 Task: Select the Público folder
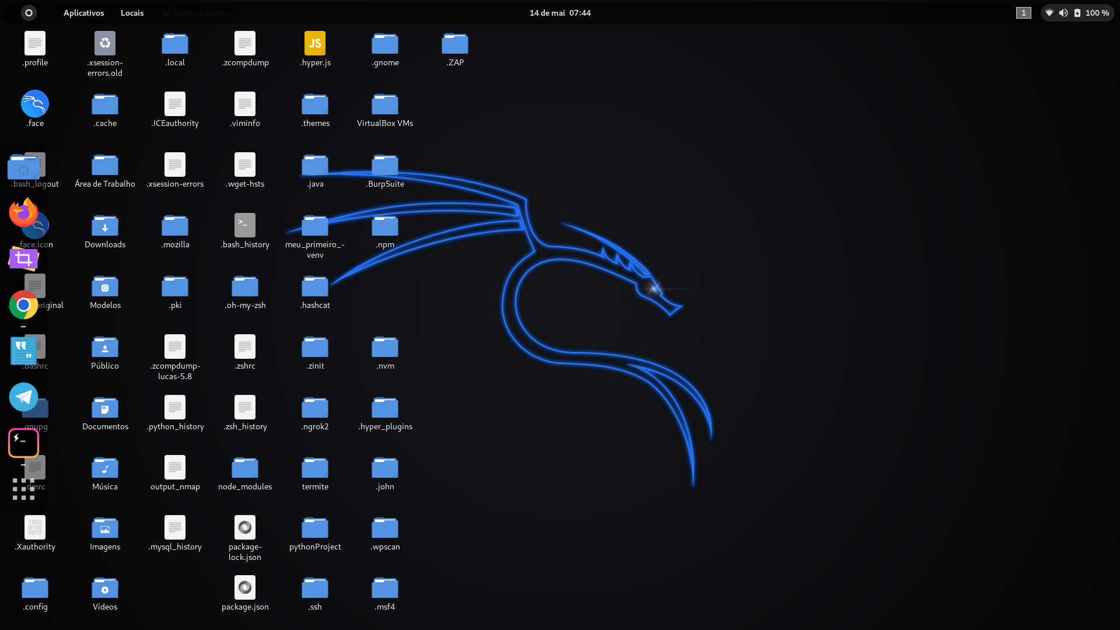click(x=105, y=346)
